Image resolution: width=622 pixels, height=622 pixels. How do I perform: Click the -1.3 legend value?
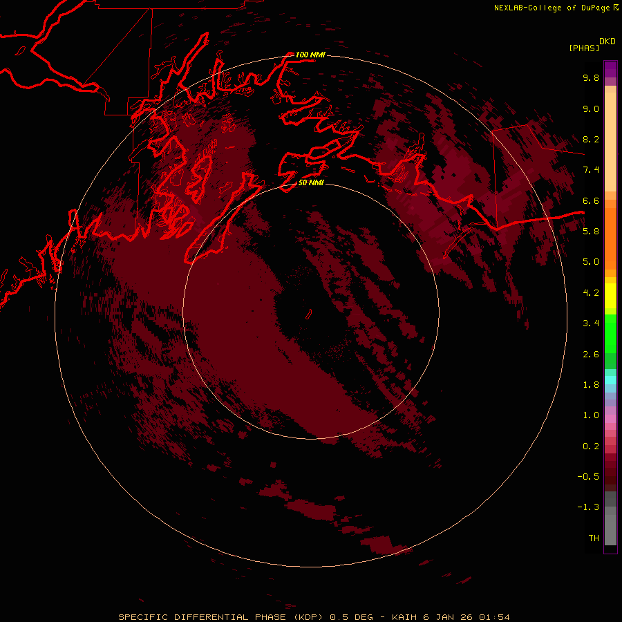click(588, 507)
